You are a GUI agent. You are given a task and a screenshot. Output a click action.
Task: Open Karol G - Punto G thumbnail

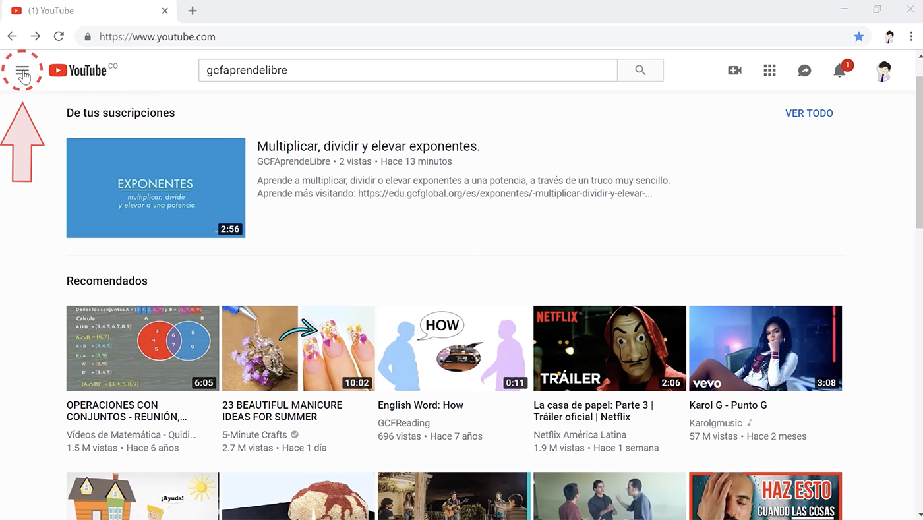pos(765,349)
